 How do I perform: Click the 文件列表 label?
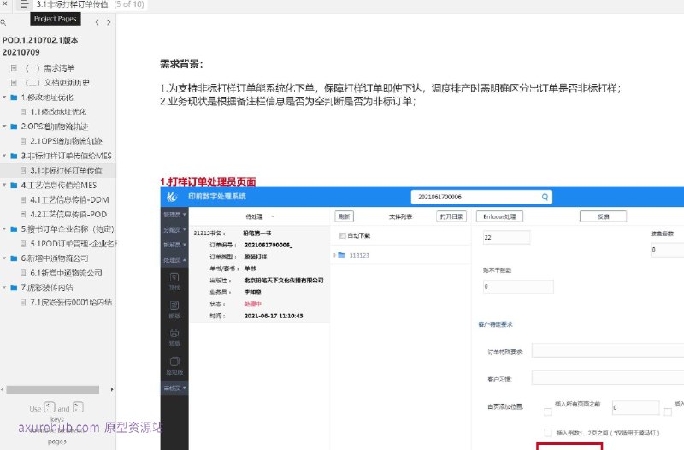coord(400,216)
